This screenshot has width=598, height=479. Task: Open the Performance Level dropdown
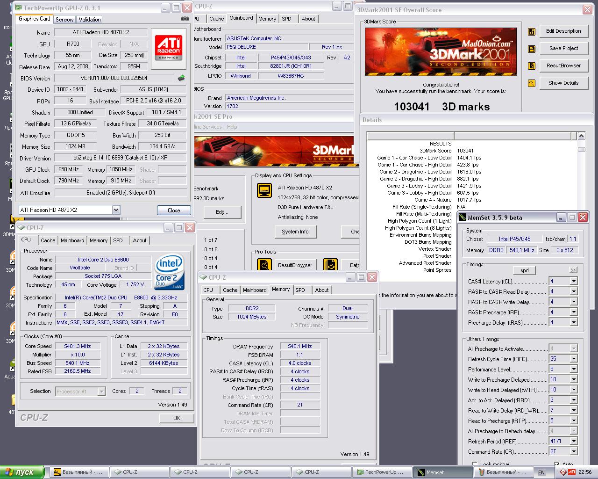574,369
